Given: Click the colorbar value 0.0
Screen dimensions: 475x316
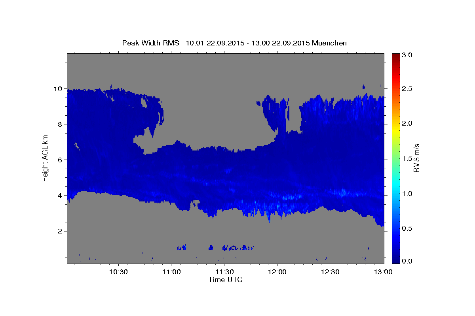Looking at the screenshot, I should pos(408,261).
